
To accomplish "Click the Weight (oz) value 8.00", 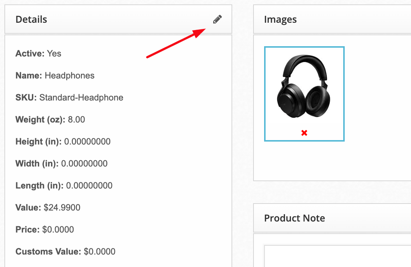I will [x=76, y=120].
